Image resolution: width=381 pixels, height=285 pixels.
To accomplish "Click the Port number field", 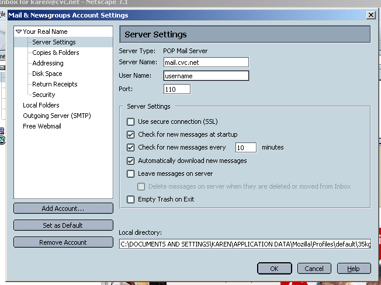I will click(177, 89).
